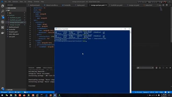Switch to the Dockerfile editor tab
The width and height of the screenshot is (172, 97).
[x=67, y=5]
